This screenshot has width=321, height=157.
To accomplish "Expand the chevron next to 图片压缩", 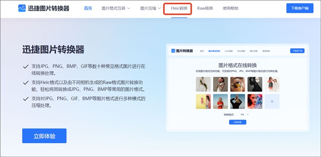I will coord(159,9).
